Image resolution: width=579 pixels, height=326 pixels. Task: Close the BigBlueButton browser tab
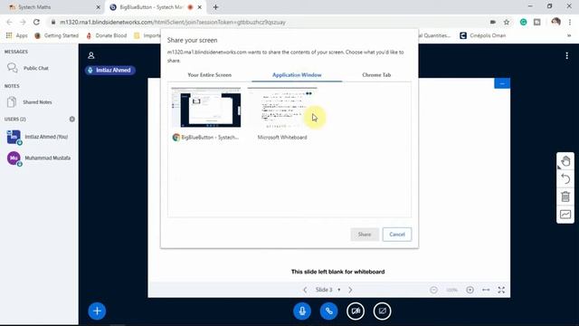[200, 7]
